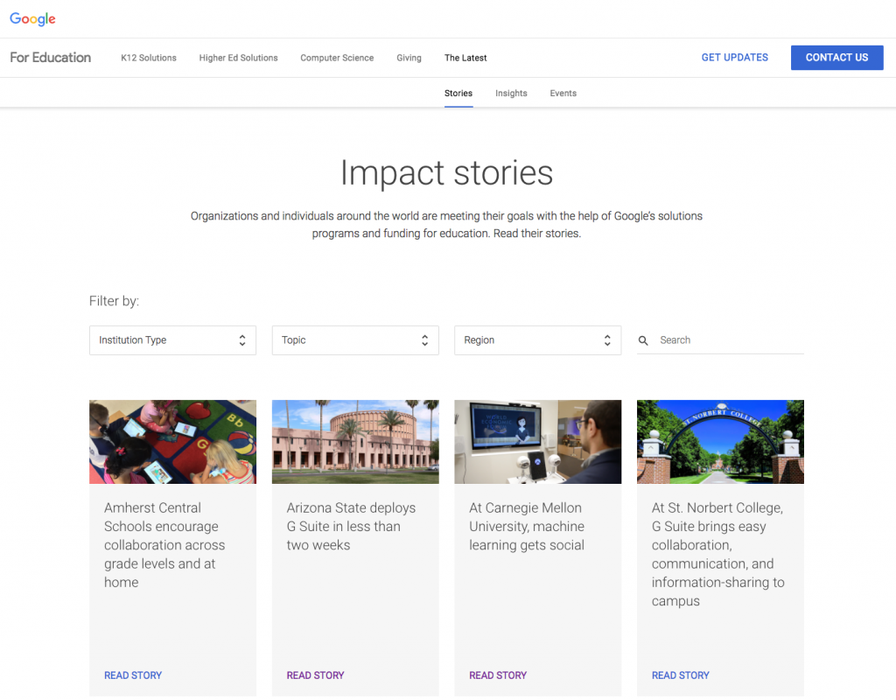Read the Carnegie Mellon University story
This screenshot has height=700, width=896.
pyautogui.click(x=498, y=675)
